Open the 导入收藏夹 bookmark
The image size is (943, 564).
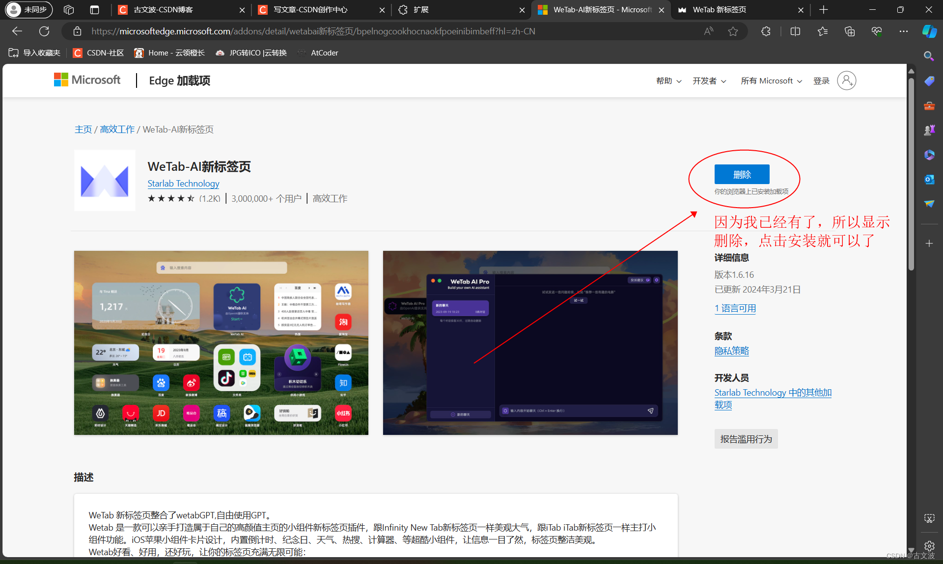pyautogui.click(x=34, y=53)
